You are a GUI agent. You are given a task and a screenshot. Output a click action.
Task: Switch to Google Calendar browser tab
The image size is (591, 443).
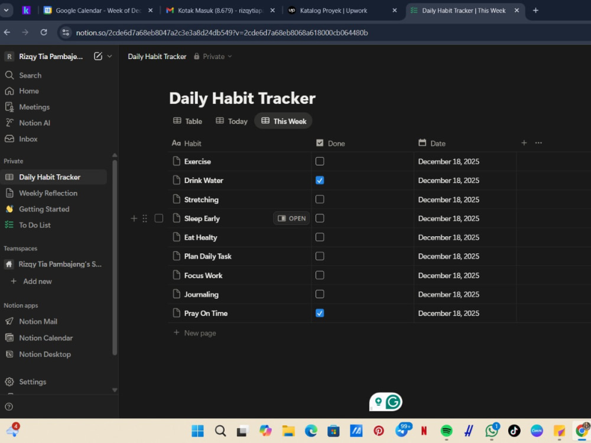pos(98,11)
